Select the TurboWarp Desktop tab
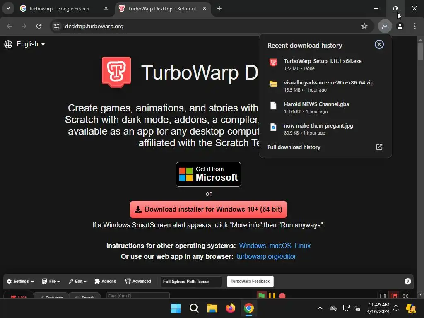 (x=162, y=9)
